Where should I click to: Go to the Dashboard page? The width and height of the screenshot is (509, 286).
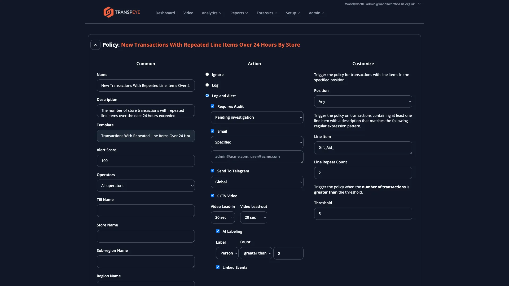[165, 13]
